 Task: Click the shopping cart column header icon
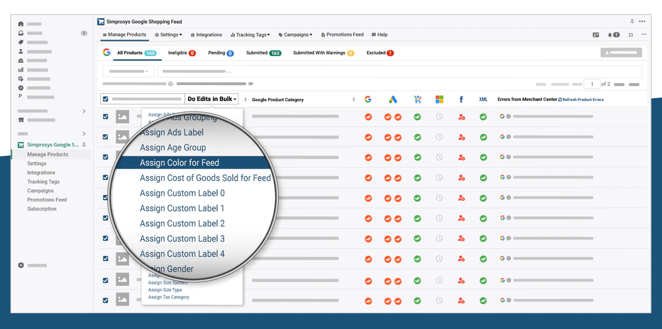point(417,100)
